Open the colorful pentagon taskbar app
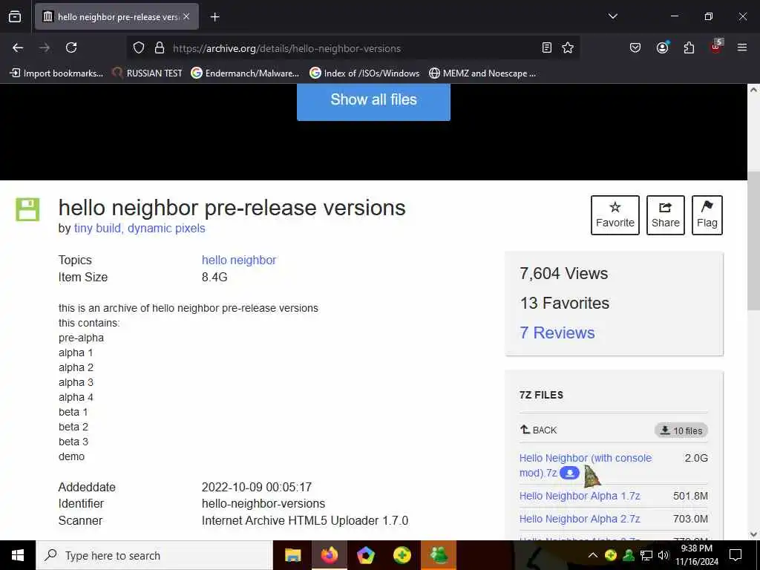This screenshot has height=570, width=760. click(x=365, y=555)
